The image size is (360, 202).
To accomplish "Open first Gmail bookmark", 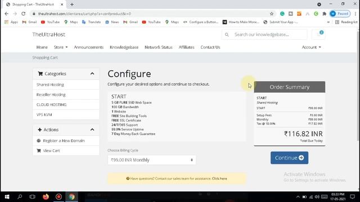I will pos(29,22).
